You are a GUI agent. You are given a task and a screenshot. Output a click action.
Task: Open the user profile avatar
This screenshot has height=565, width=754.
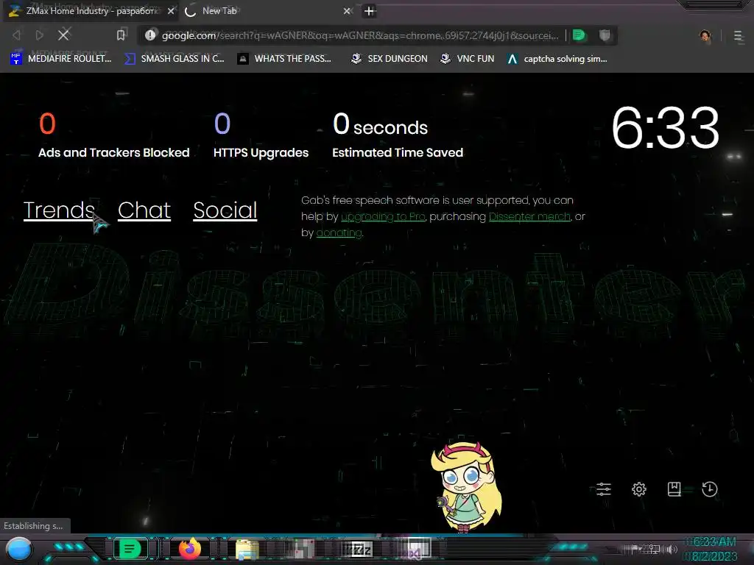coord(705,36)
